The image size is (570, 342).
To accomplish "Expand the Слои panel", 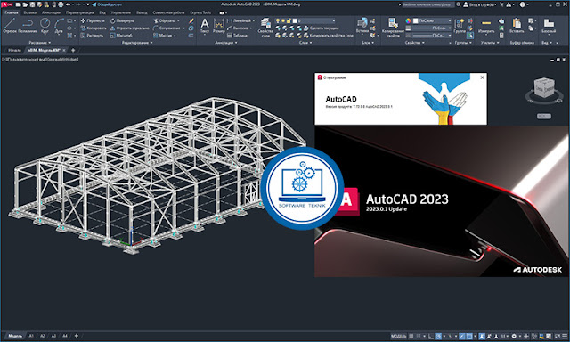I will [305, 43].
